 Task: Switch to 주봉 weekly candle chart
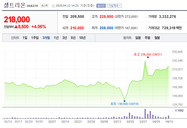147,38
